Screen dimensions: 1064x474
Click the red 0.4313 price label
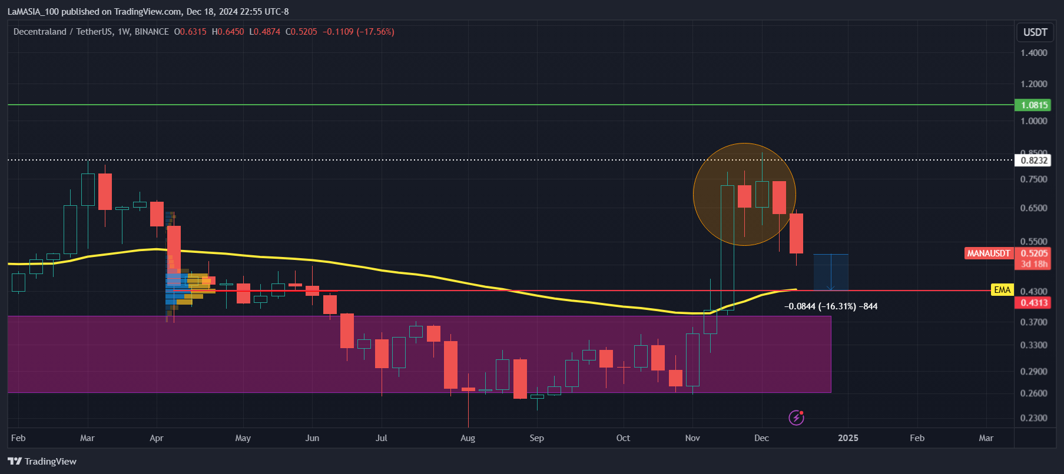[x=1034, y=303]
